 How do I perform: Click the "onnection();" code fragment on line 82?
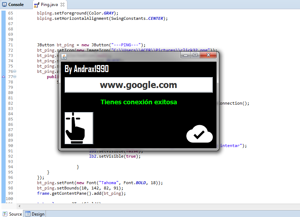click(x=234, y=103)
